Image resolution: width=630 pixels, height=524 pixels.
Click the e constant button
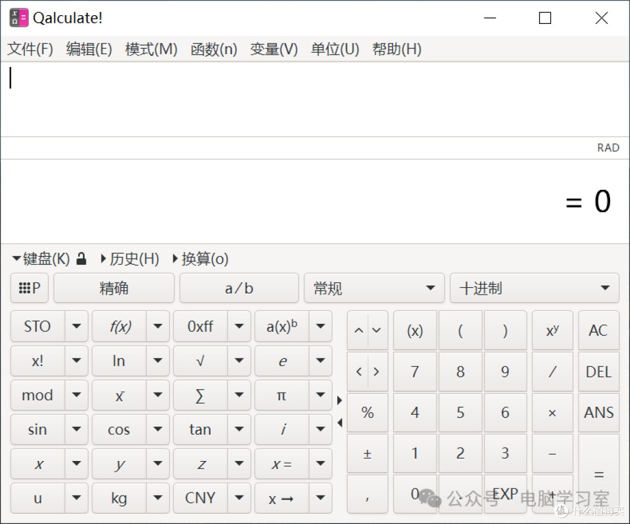(282, 361)
